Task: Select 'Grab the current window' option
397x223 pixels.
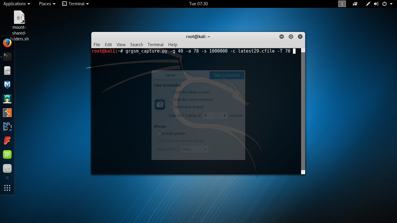Action: (x=171, y=100)
